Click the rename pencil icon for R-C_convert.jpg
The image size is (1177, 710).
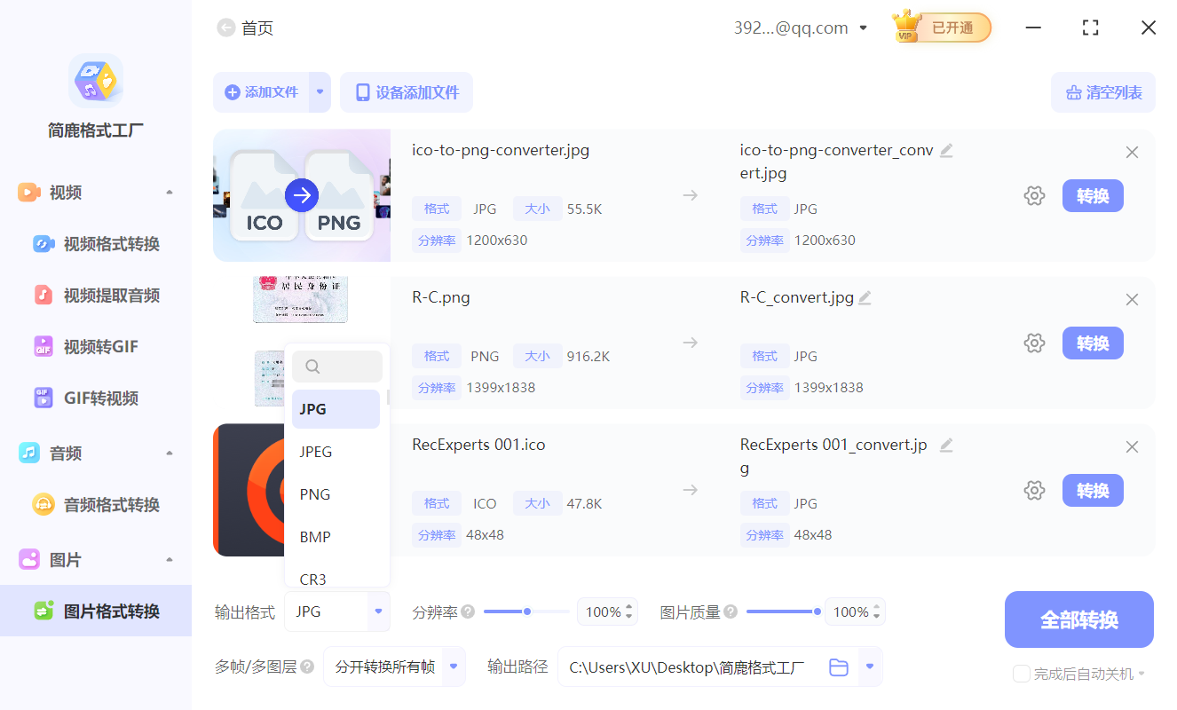pyautogui.click(x=865, y=297)
